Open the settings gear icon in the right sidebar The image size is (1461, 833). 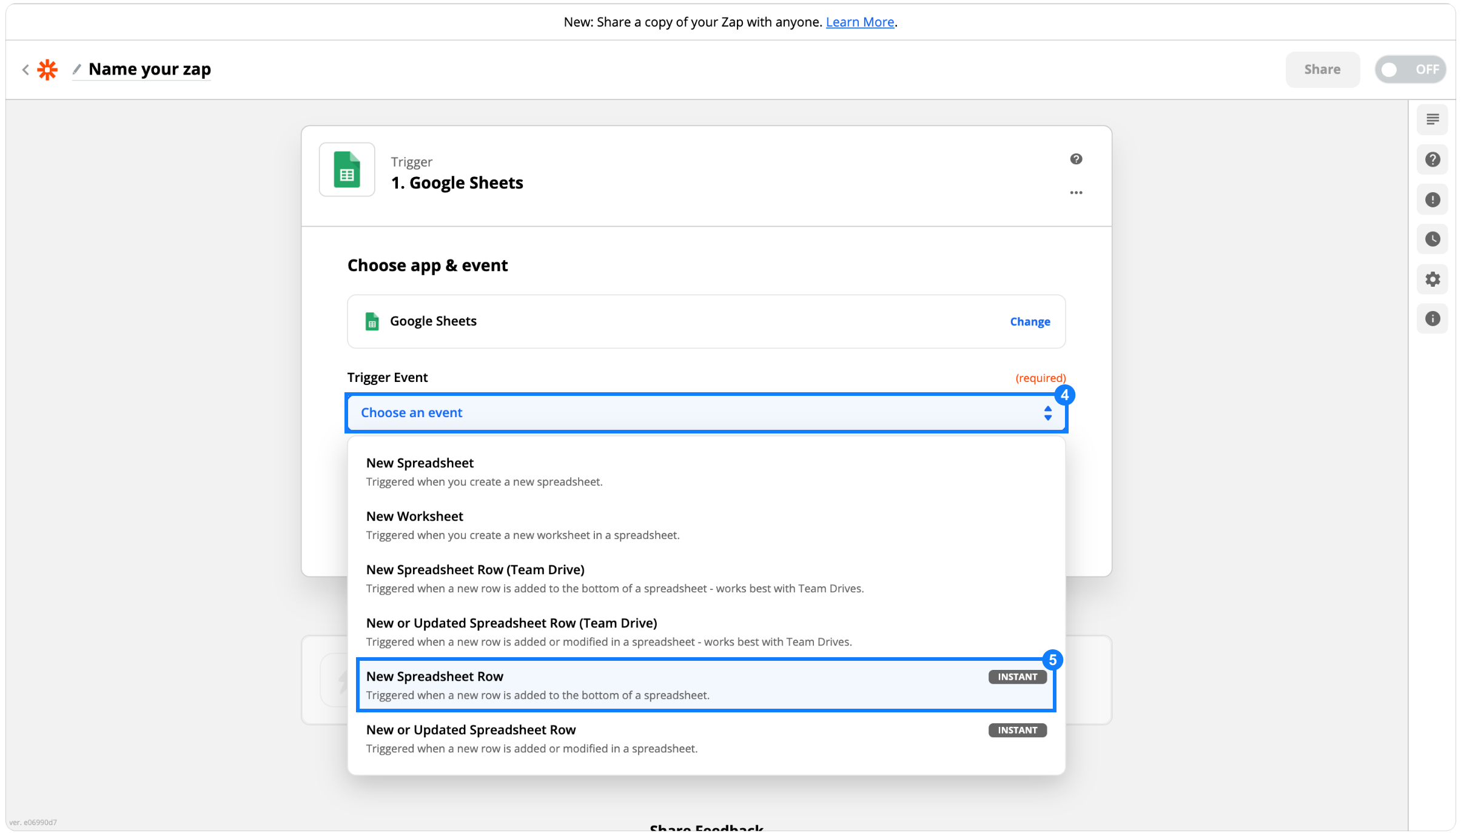[x=1432, y=279]
